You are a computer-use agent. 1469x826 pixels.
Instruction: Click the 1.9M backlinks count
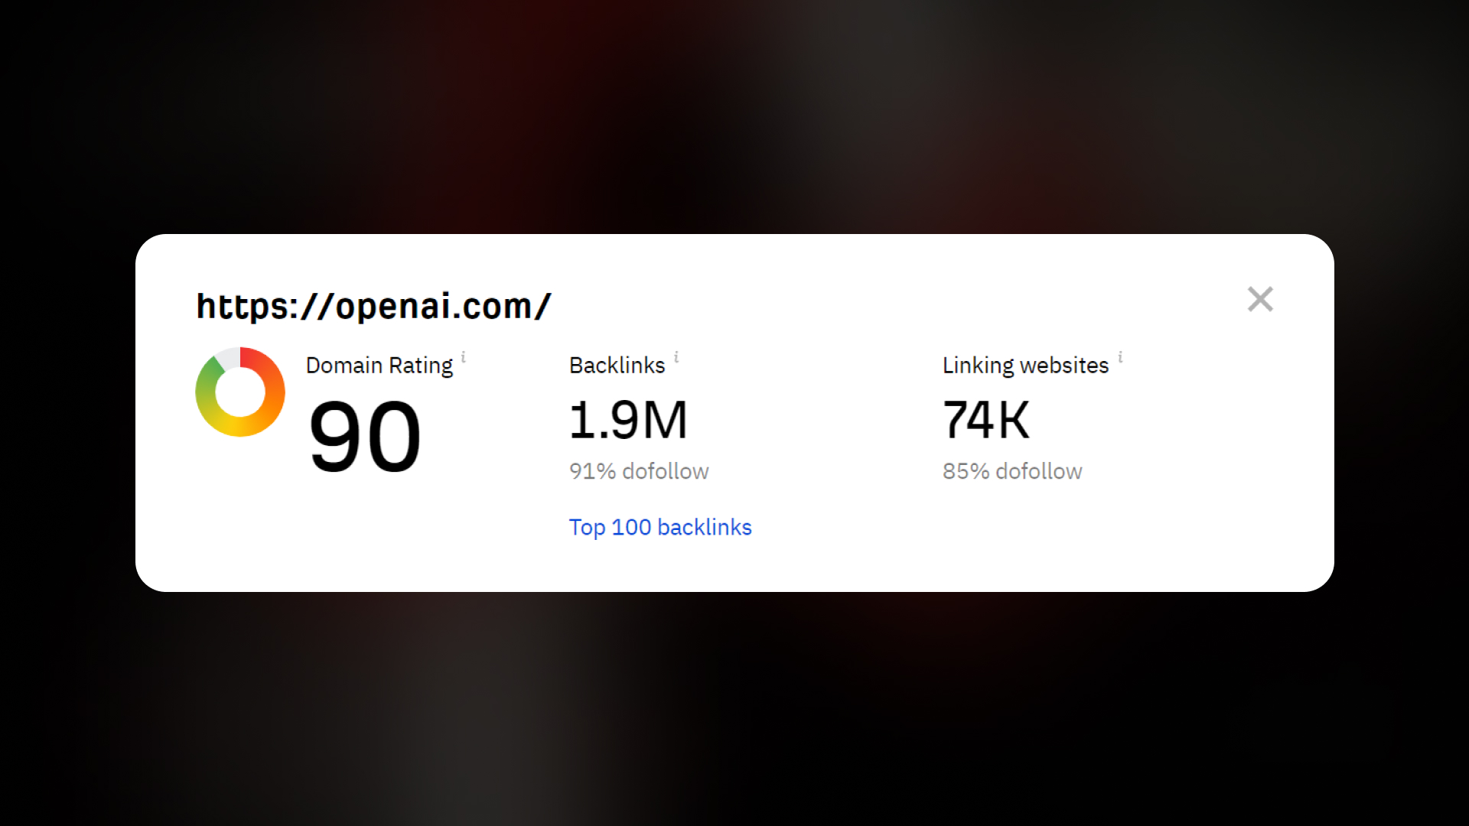(628, 420)
